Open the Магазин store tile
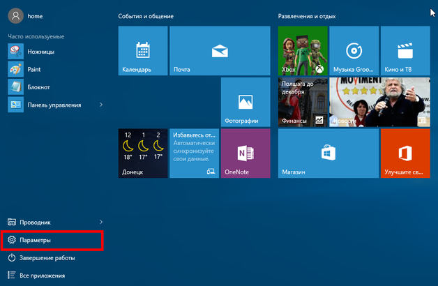The height and width of the screenshot is (286, 438). 328,153
